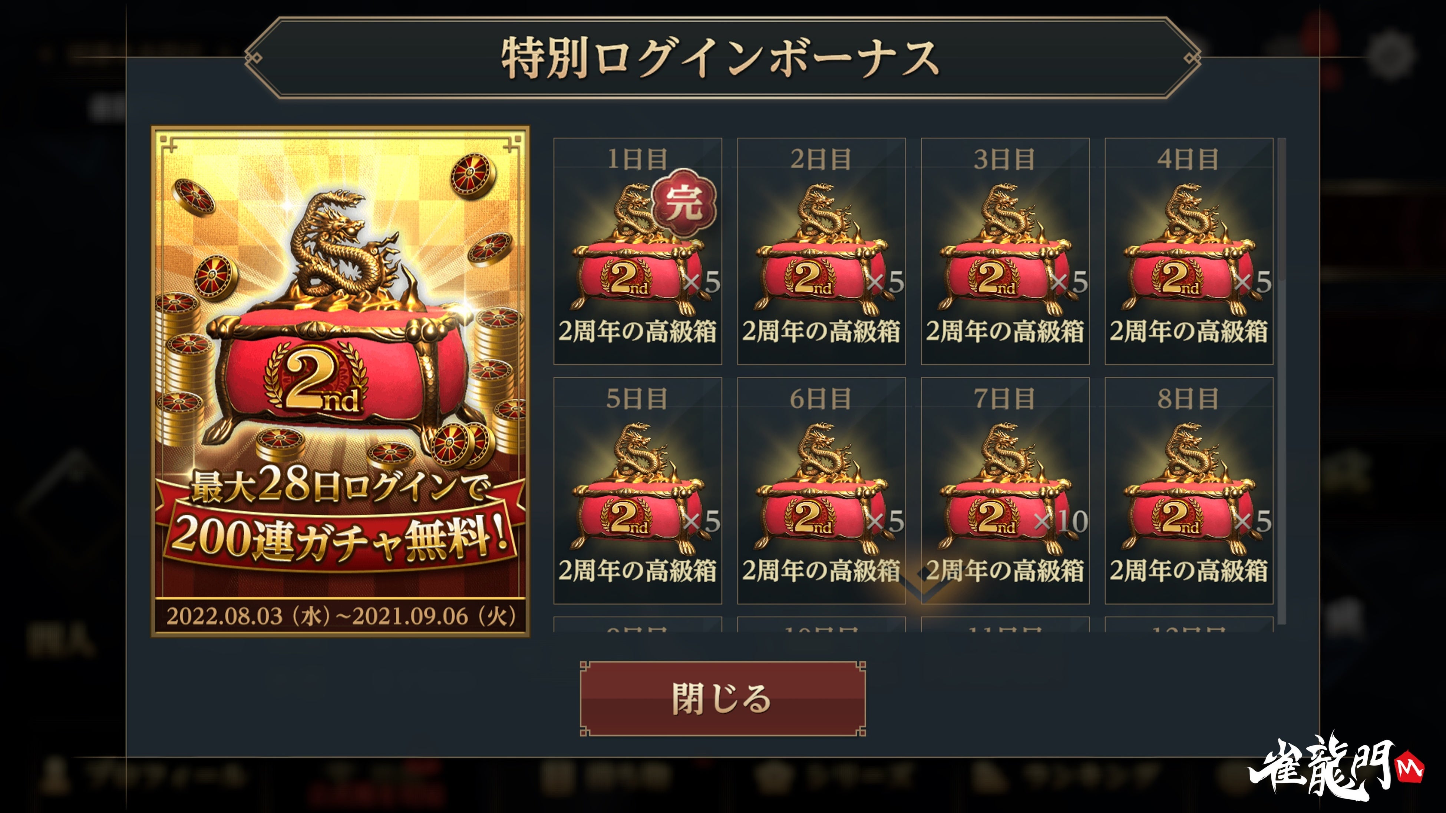The image size is (1446, 813).
Task: Click the 特別ログインボーナス title header
Action: point(722,58)
